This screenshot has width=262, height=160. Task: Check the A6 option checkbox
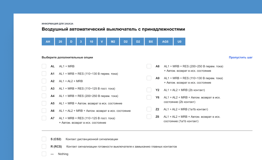pyautogui.click(x=44, y=111)
